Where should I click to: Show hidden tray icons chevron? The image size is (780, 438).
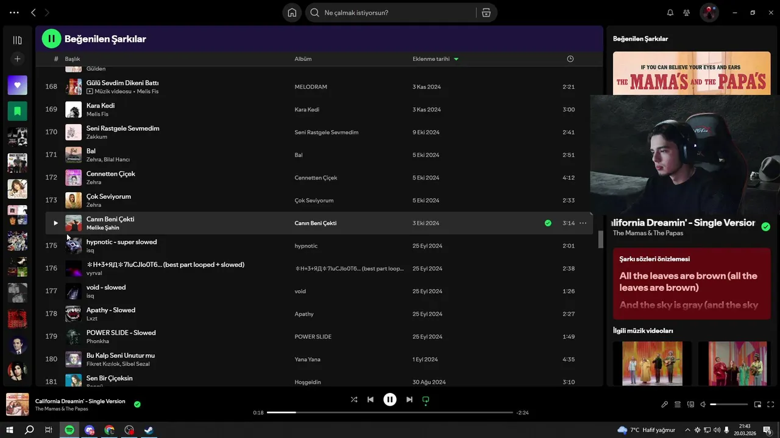687,430
